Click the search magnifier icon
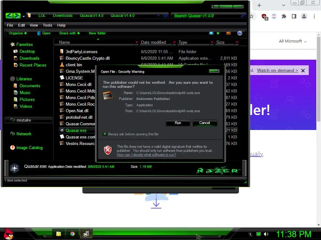This screenshot has width=321, height=240. (243, 16)
